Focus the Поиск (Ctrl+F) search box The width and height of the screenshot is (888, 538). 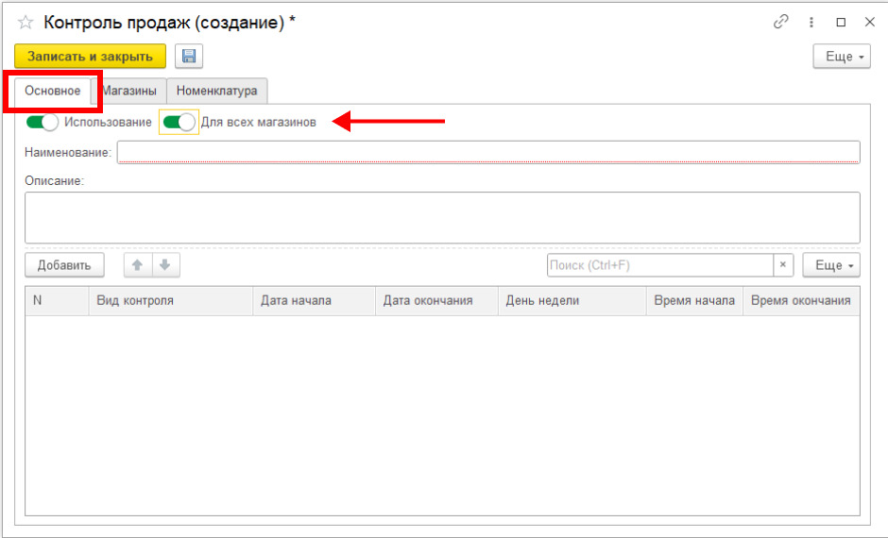pyautogui.click(x=660, y=265)
